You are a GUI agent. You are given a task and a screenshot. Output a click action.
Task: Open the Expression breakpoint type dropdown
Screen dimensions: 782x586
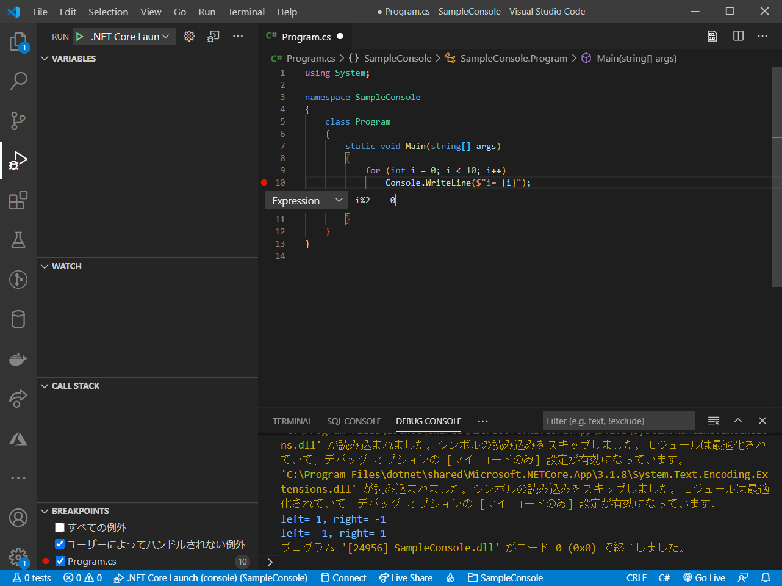point(307,200)
